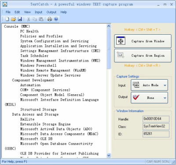
Task: Click the Handle value field
Action: coord(156,119)
